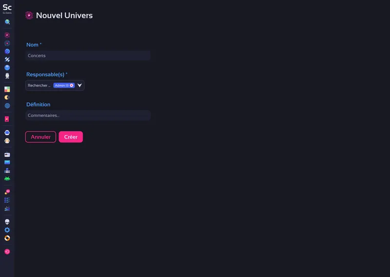Click the globe search icon in sidebar
The height and width of the screenshot is (277, 390).
point(7,22)
